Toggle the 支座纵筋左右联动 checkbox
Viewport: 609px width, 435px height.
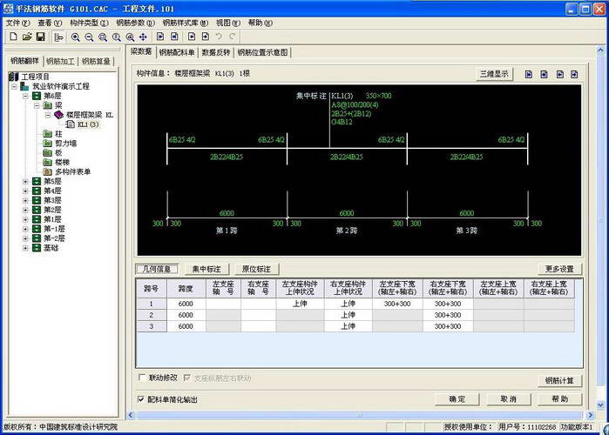(187, 378)
